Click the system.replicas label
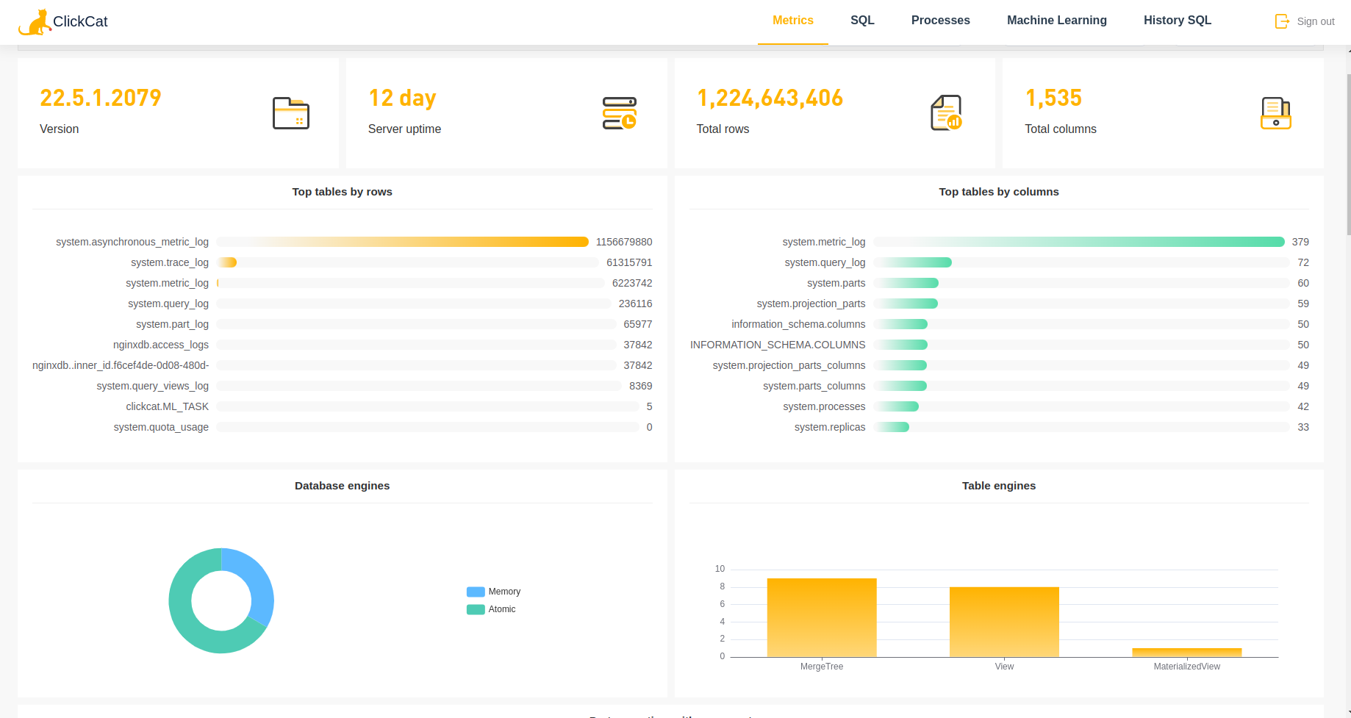 click(830, 427)
